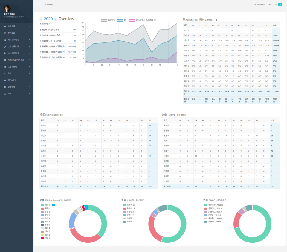The height and width of the screenshot is (252, 287).
Task: Toggle the hamburger sidebar menu button
Action: [x=38, y=4]
